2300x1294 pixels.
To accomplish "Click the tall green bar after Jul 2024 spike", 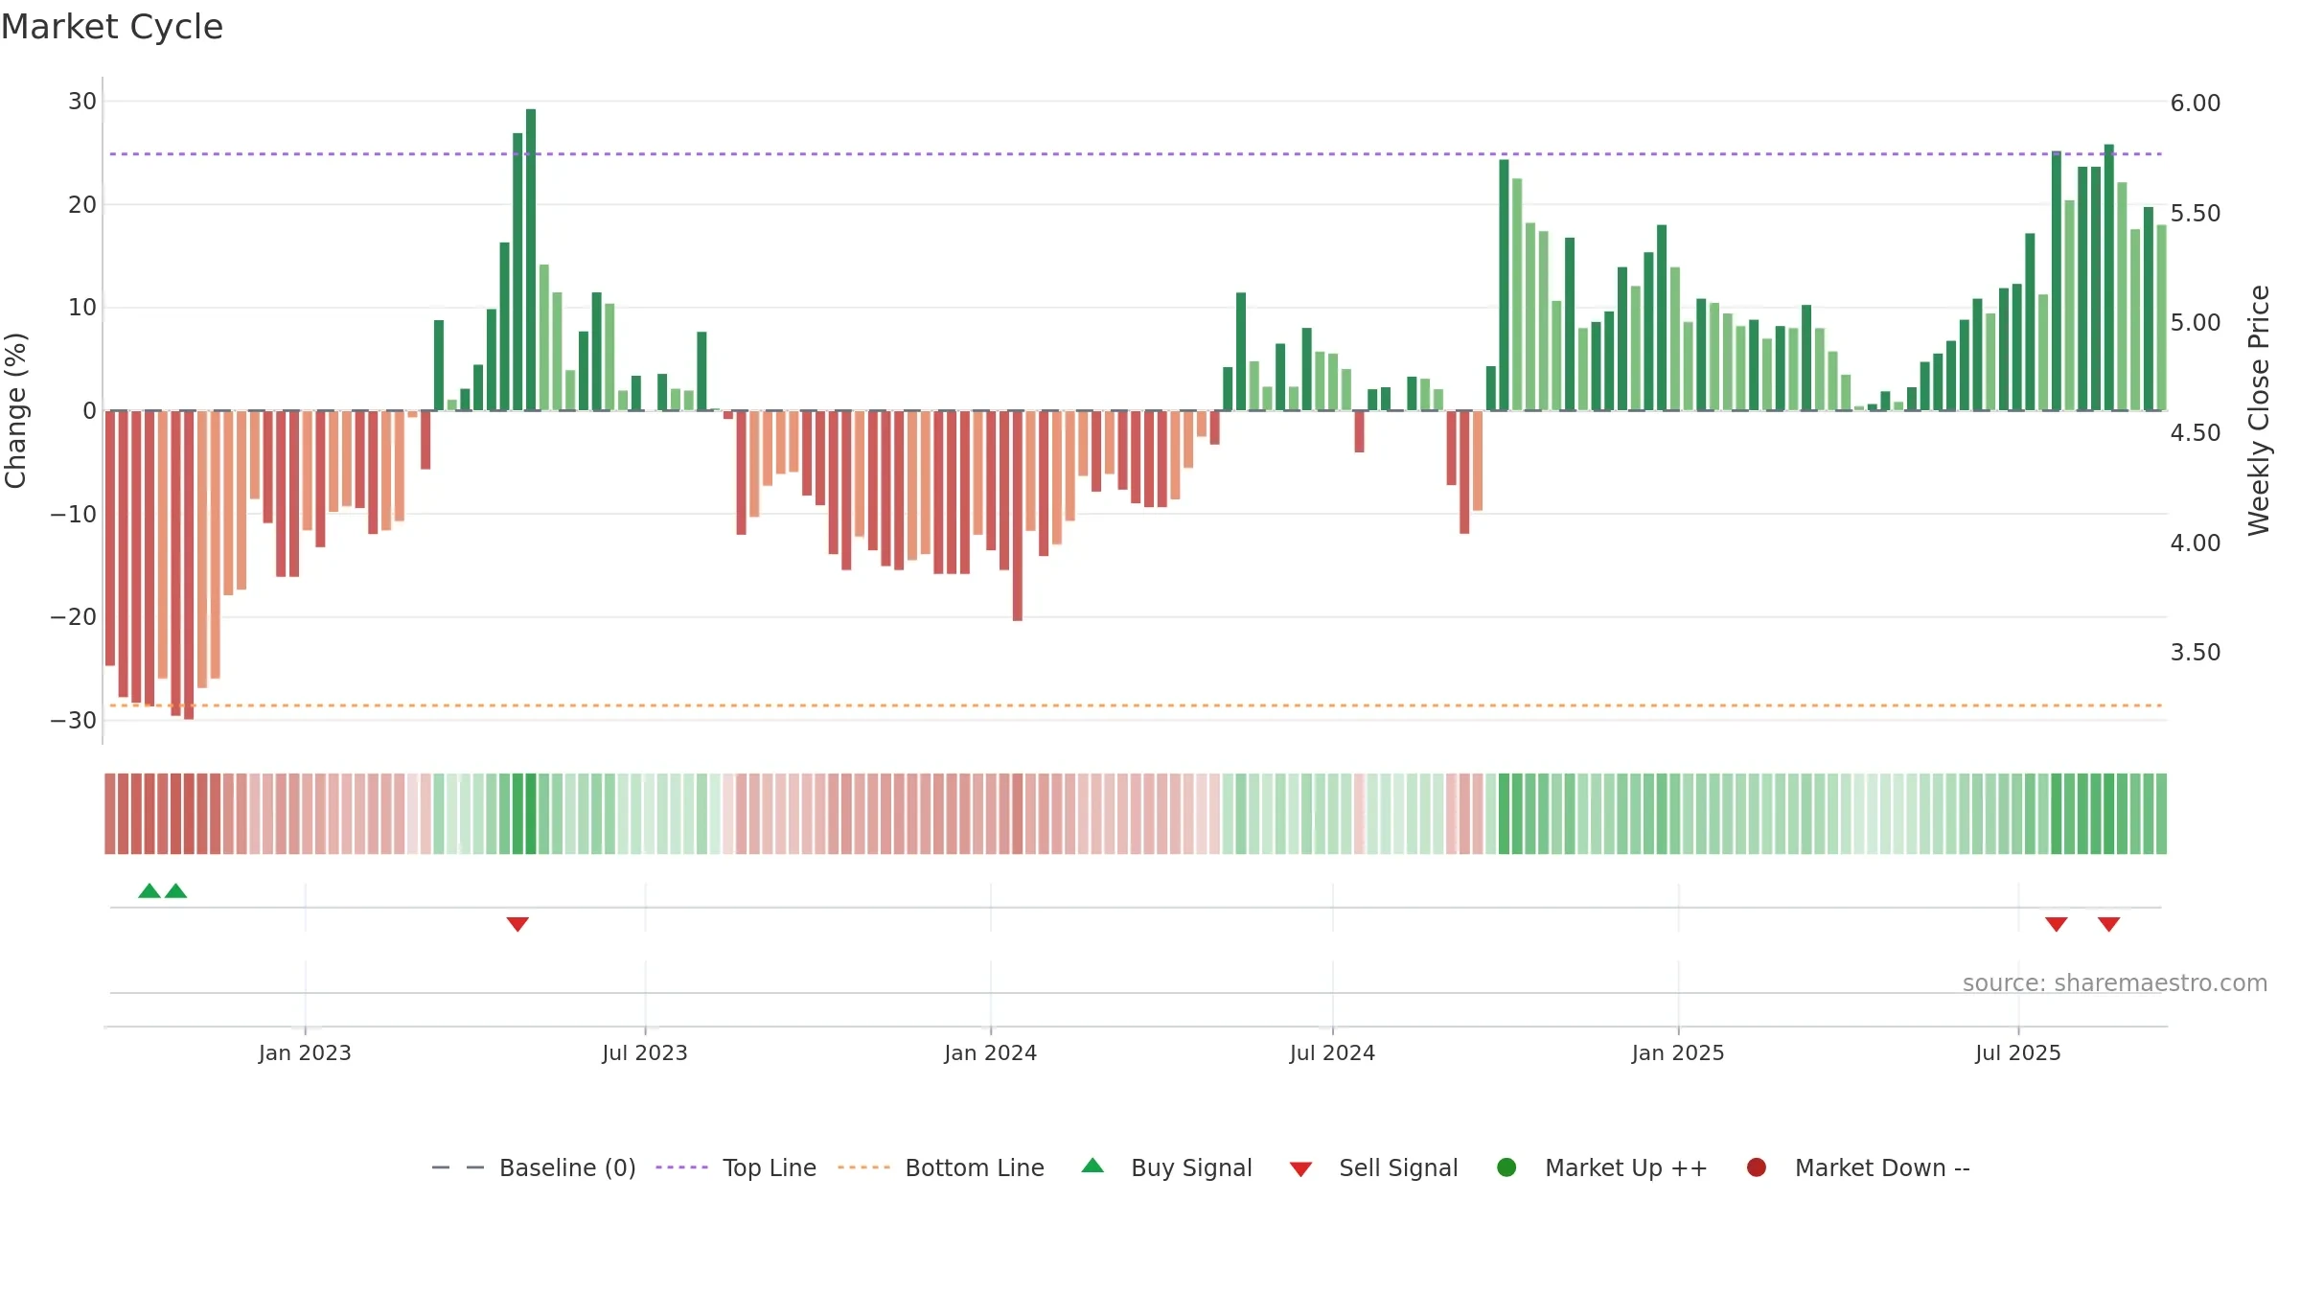I will 1504,285.
